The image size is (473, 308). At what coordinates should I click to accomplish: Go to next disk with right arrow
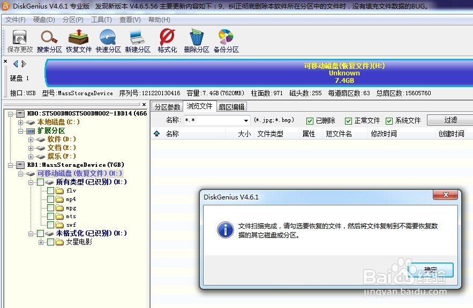[x=24, y=64]
